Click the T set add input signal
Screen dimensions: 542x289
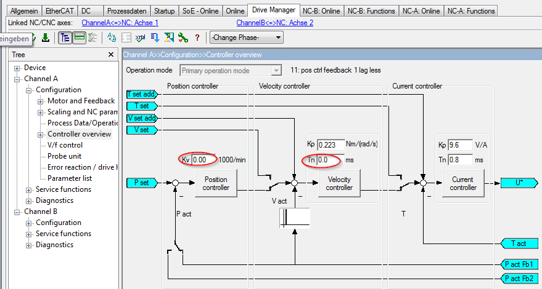click(x=142, y=94)
